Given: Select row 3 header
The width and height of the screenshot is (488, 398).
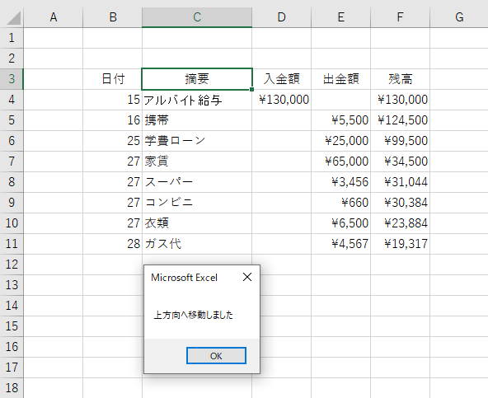Looking at the screenshot, I should pos(12,79).
